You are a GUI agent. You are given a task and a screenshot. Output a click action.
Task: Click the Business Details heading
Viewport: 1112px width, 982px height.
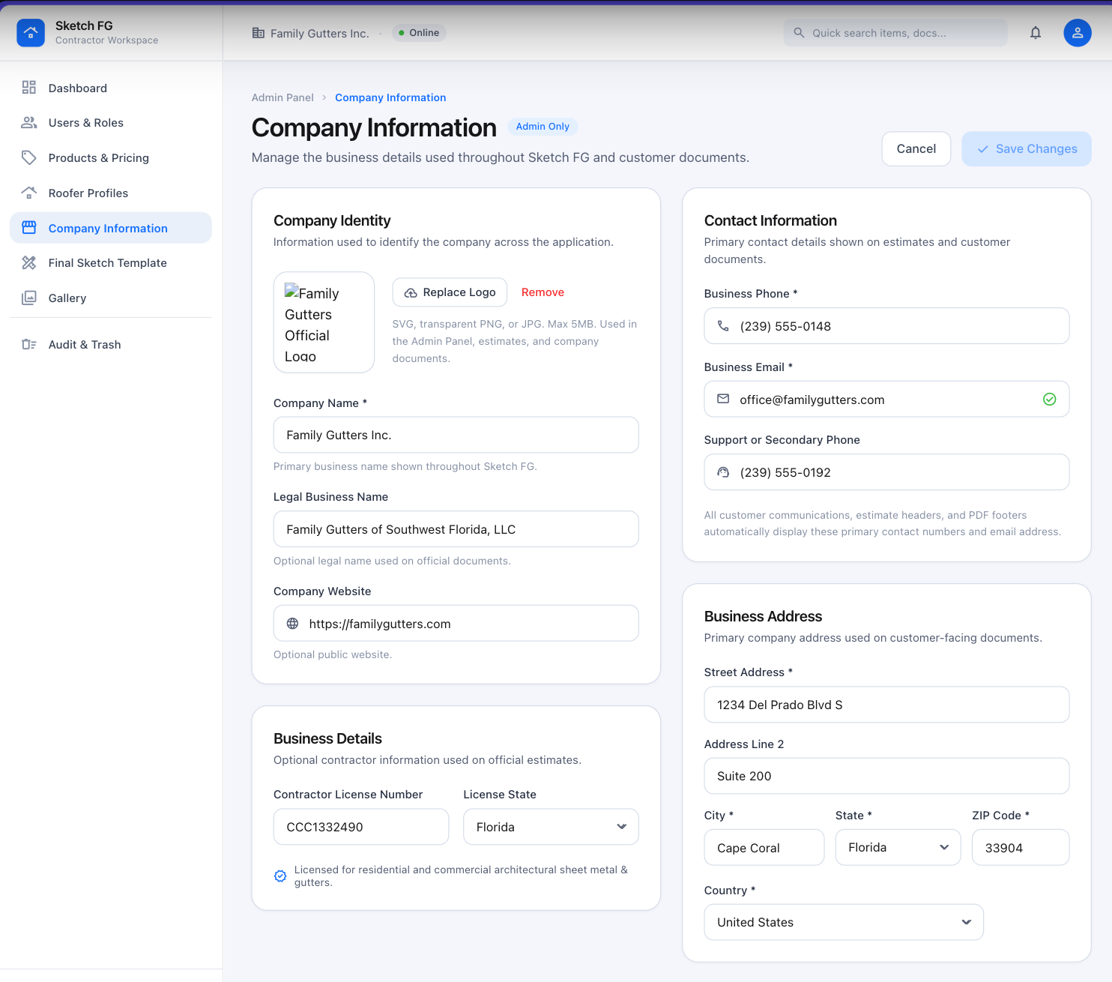(x=327, y=738)
